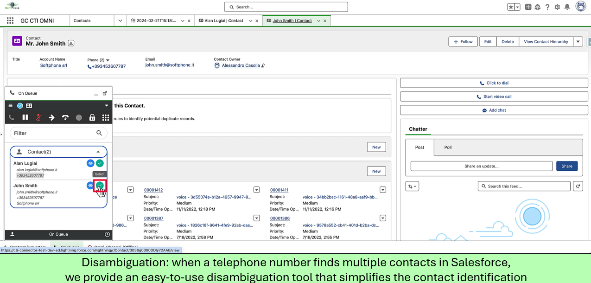
Task: Expand the case 00001411 actions dropdown
Action: click(382, 190)
